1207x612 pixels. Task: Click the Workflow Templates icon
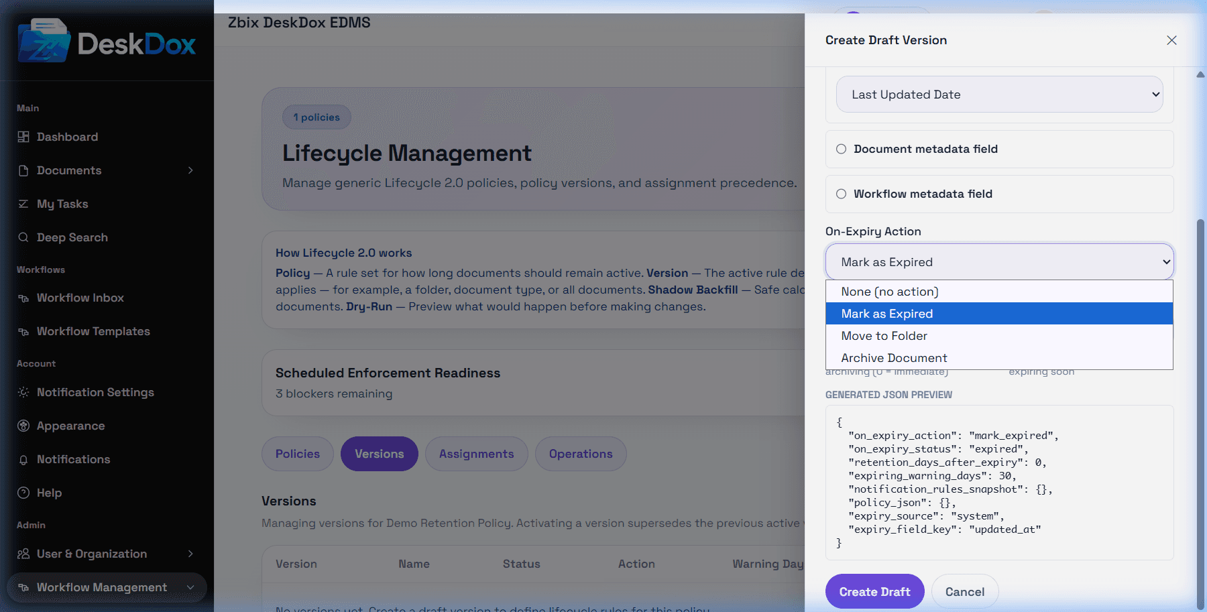pyautogui.click(x=23, y=331)
